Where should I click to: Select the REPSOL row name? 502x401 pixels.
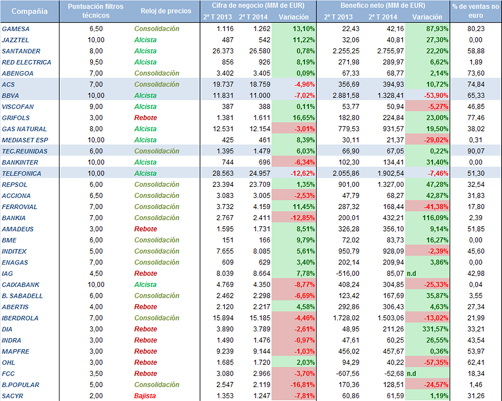(15, 185)
